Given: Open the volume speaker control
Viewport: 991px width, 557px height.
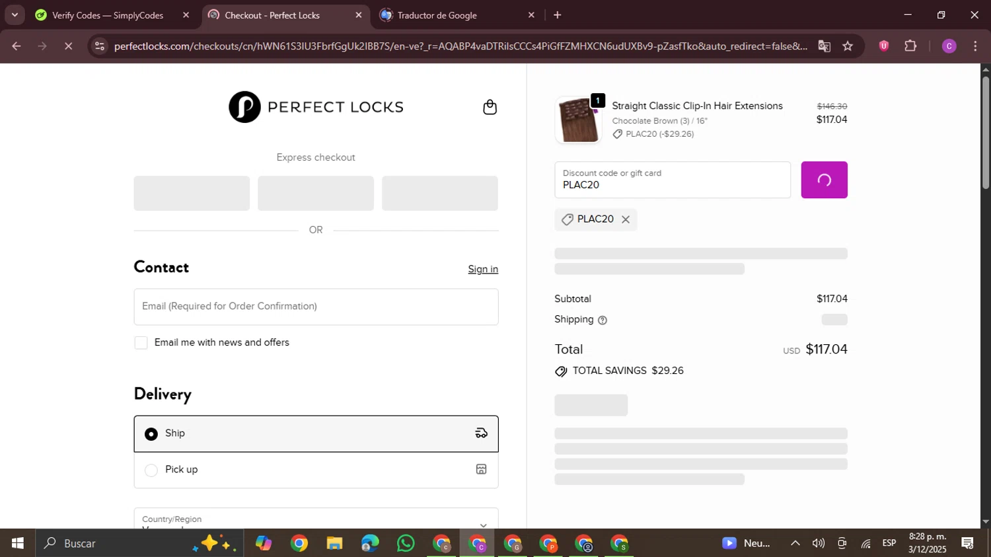Looking at the screenshot, I should pyautogui.click(x=819, y=543).
